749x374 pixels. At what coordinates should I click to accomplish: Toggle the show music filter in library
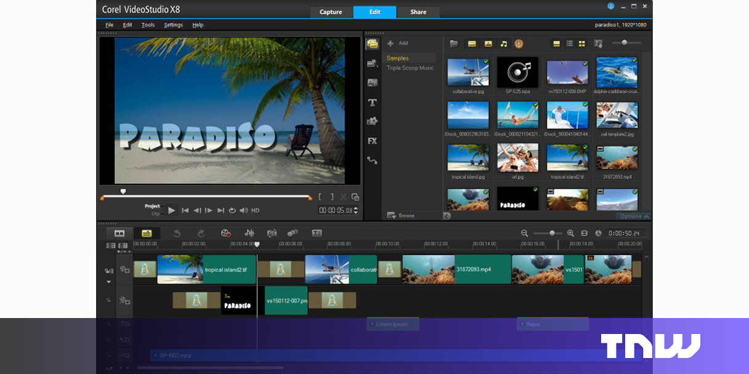(503, 43)
